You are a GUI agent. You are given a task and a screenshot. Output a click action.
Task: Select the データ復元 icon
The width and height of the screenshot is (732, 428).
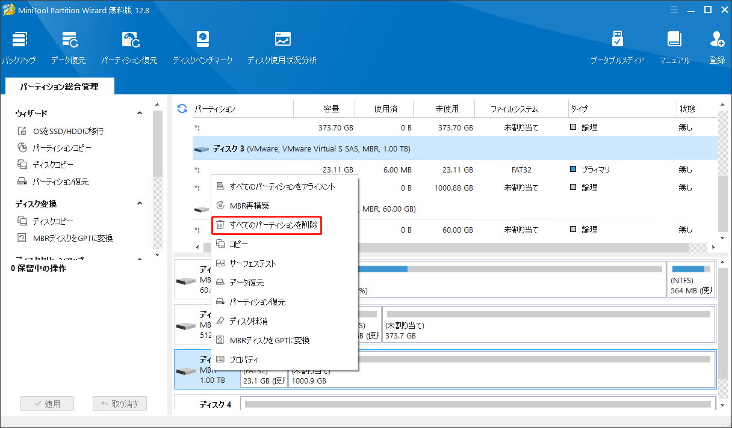click(68, 46)
